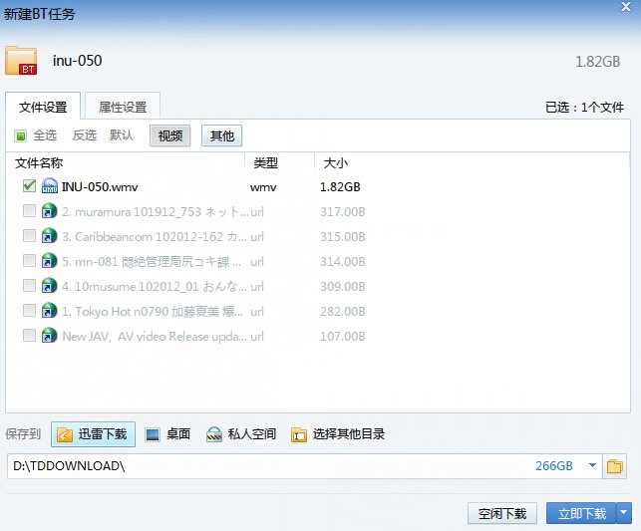Click the 空闲下载 button

coord(502,513)
